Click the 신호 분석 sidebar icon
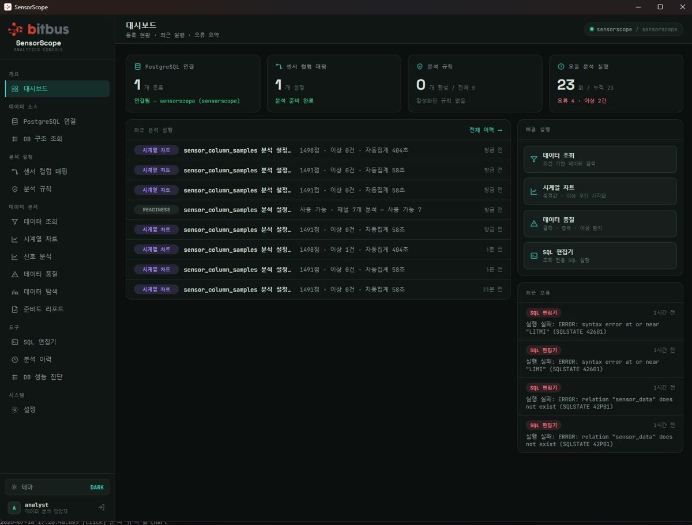692x525 pixels. point(14,256)
